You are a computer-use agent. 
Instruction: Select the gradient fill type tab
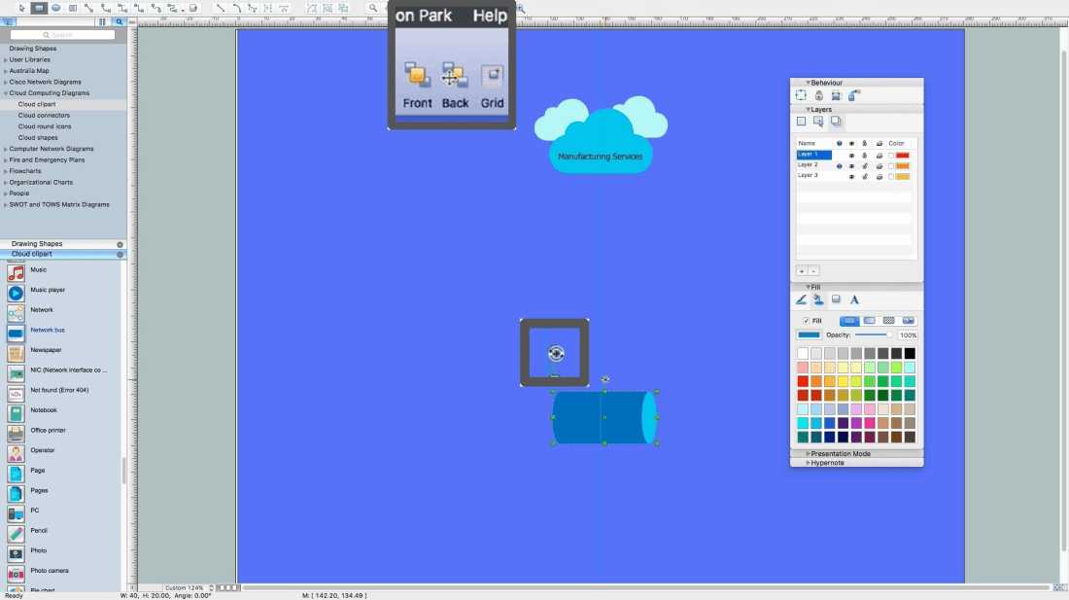(869, 321)
